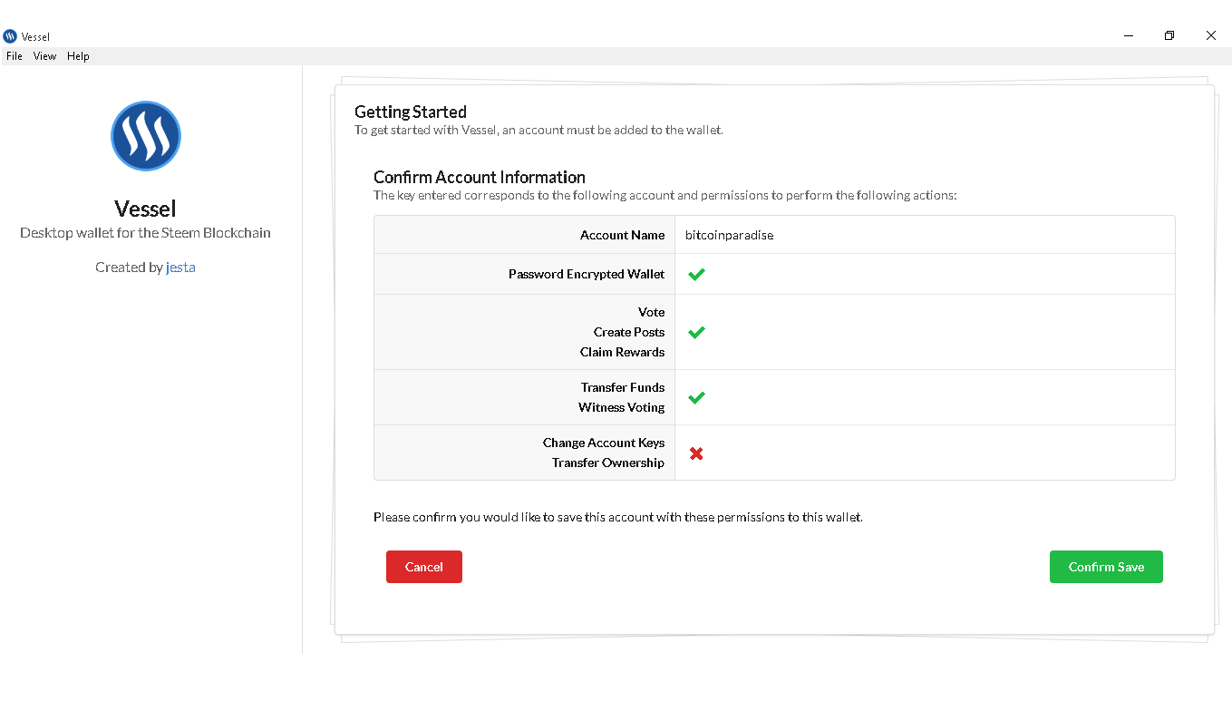This screenshot has height=711, width=1232.
Task: Open the Help menu
Action: 78,56
